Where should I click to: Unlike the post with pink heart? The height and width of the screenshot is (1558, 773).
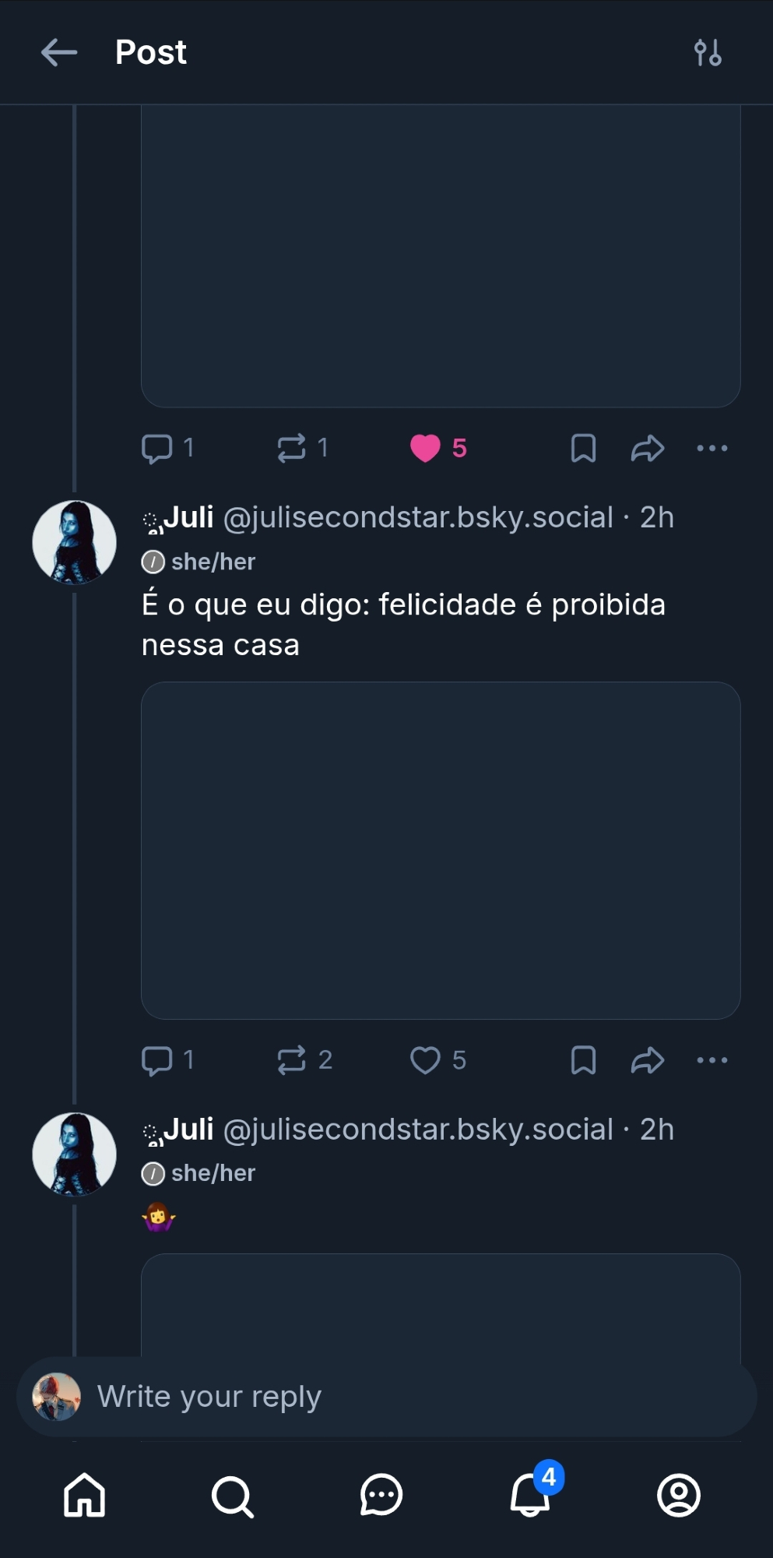425,448
